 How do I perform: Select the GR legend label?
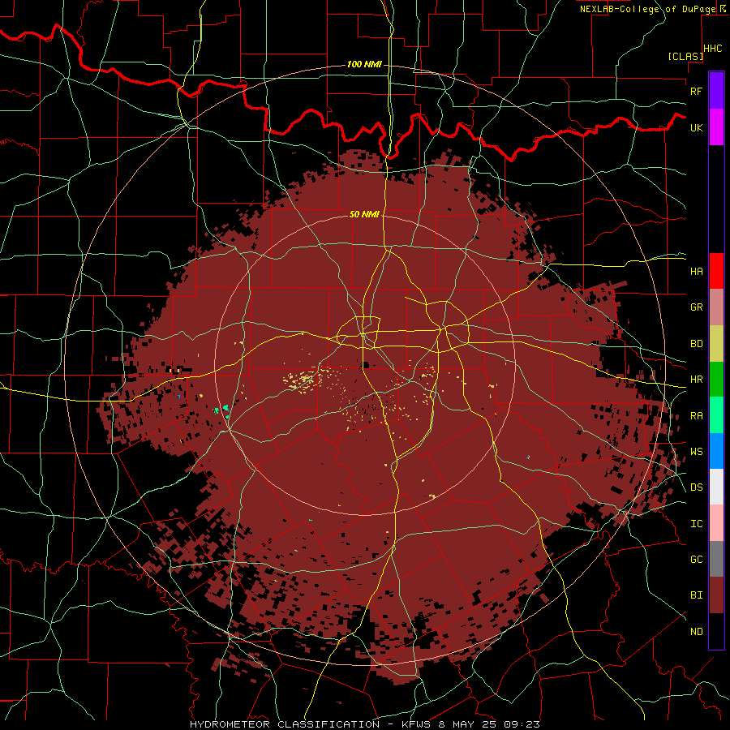(x=697, y=307)
